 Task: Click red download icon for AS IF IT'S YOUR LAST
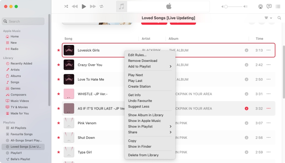tap(246, 109)
